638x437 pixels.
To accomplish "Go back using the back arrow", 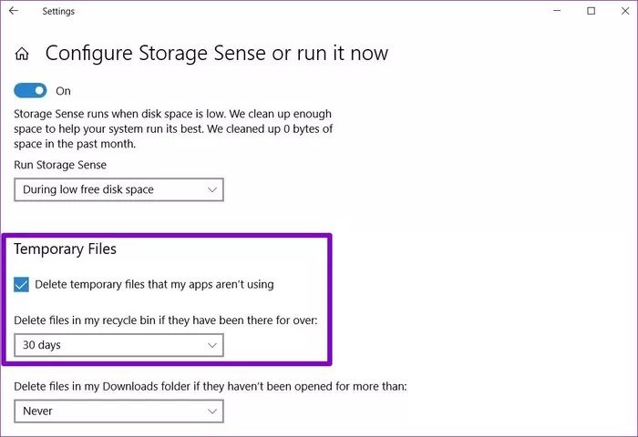I will (14, 11).
